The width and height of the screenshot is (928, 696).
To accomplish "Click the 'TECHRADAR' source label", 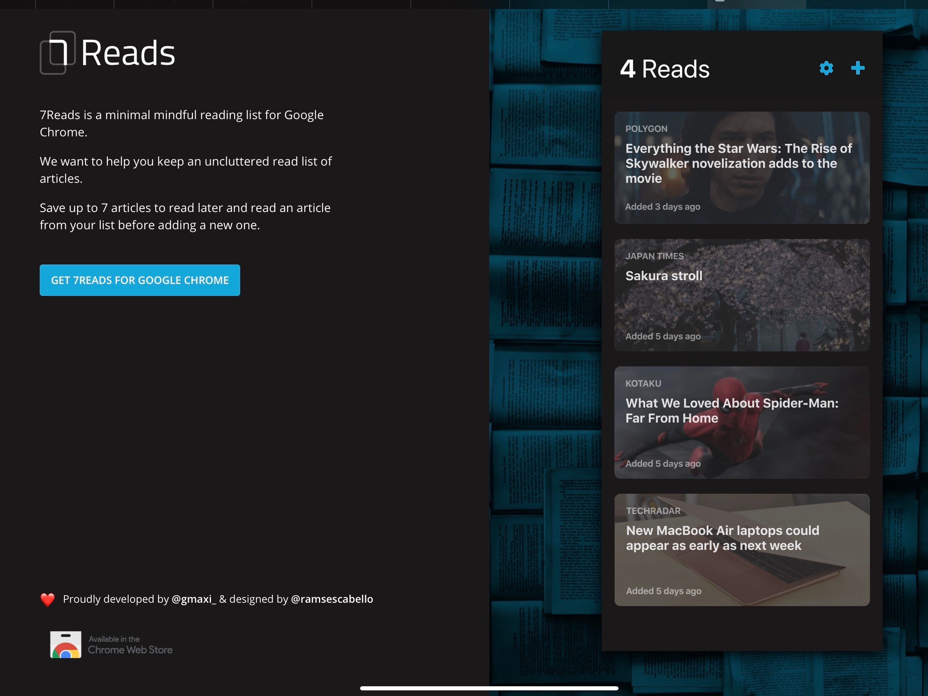I will pyautogui.click(x=653, y=511).
